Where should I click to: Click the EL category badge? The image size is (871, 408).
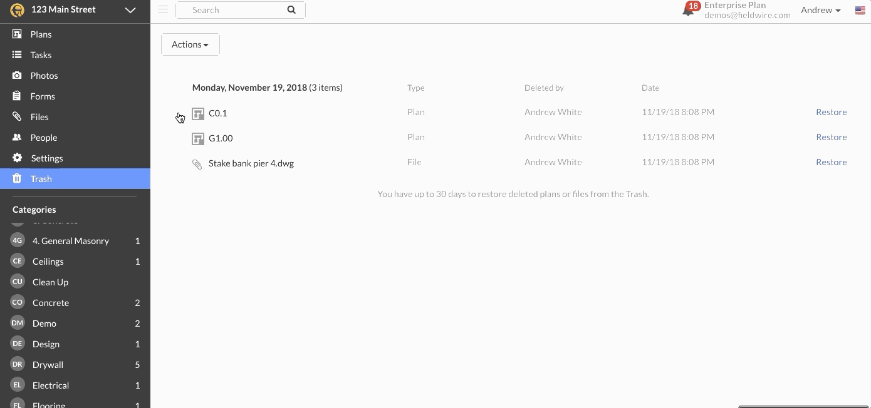point(18,385)
